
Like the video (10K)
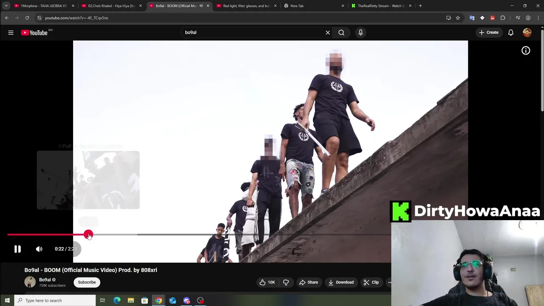coord(267,282)
